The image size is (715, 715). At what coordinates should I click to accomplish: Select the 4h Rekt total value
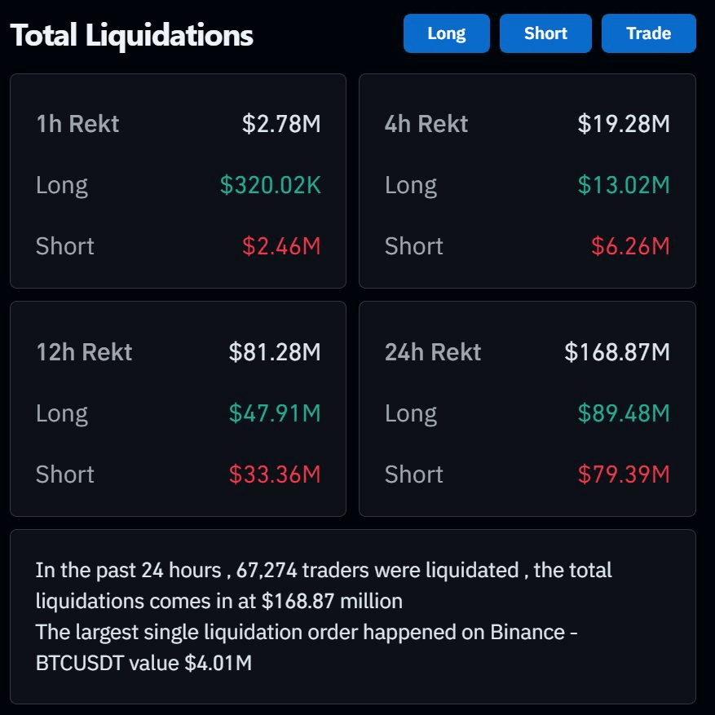[x=624, y=124]
